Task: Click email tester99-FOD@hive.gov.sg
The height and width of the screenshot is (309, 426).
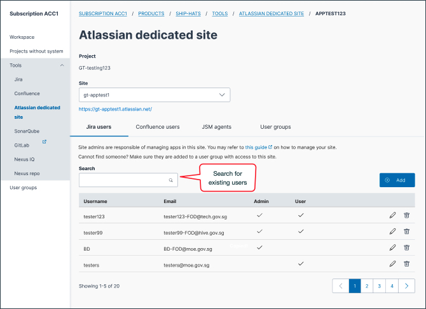Action: 194,233
